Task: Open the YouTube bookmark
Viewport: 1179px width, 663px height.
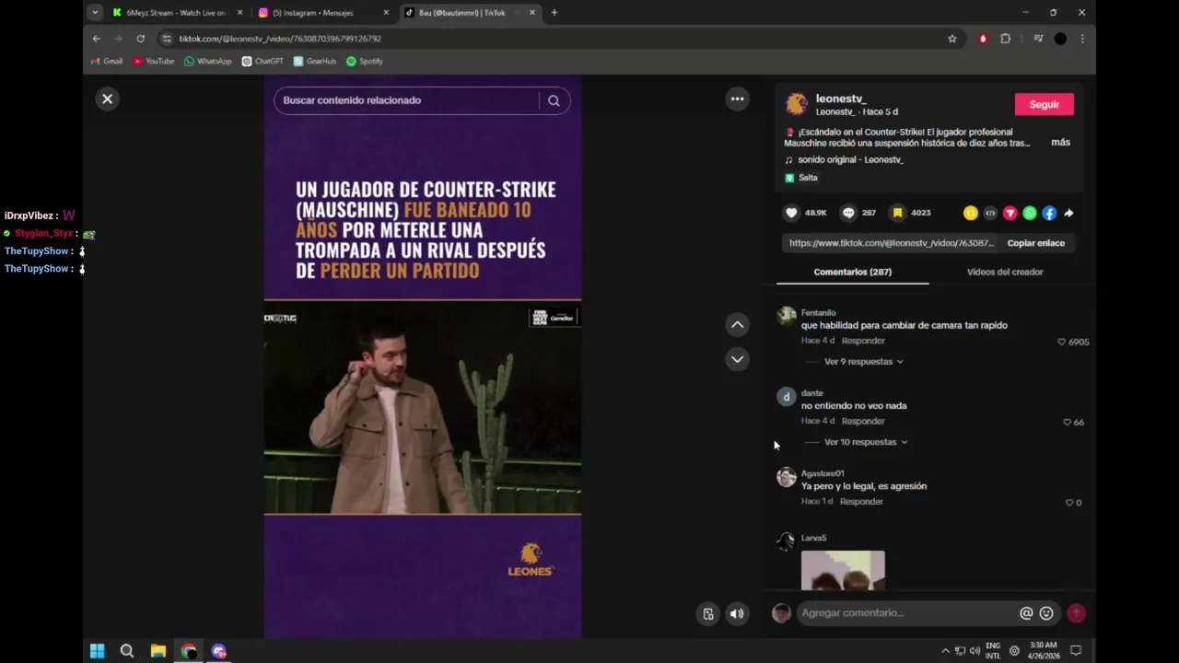Action: (x=153, y=62)
